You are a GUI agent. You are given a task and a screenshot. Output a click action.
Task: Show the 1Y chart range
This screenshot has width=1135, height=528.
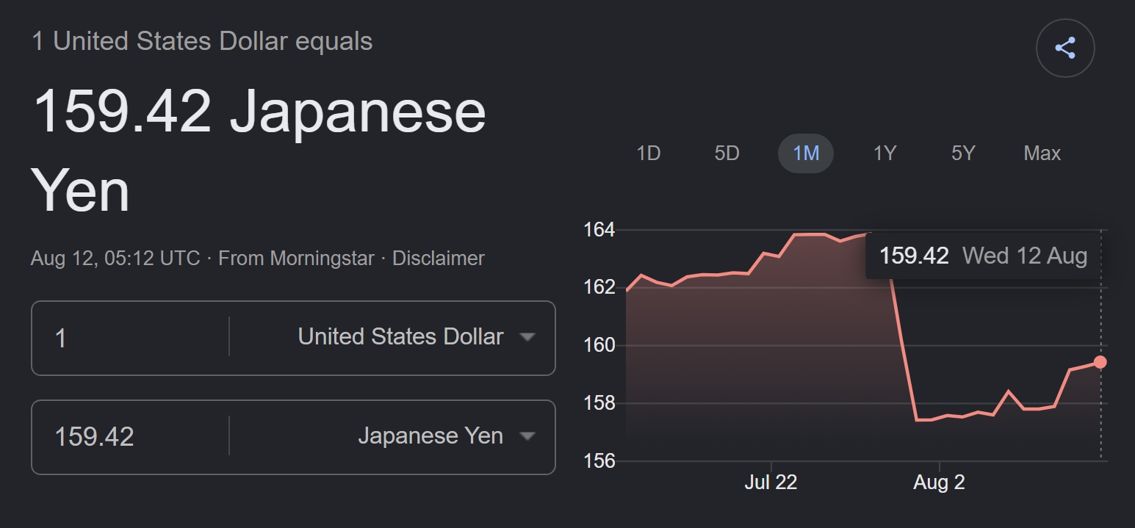(x=884, y=153)
